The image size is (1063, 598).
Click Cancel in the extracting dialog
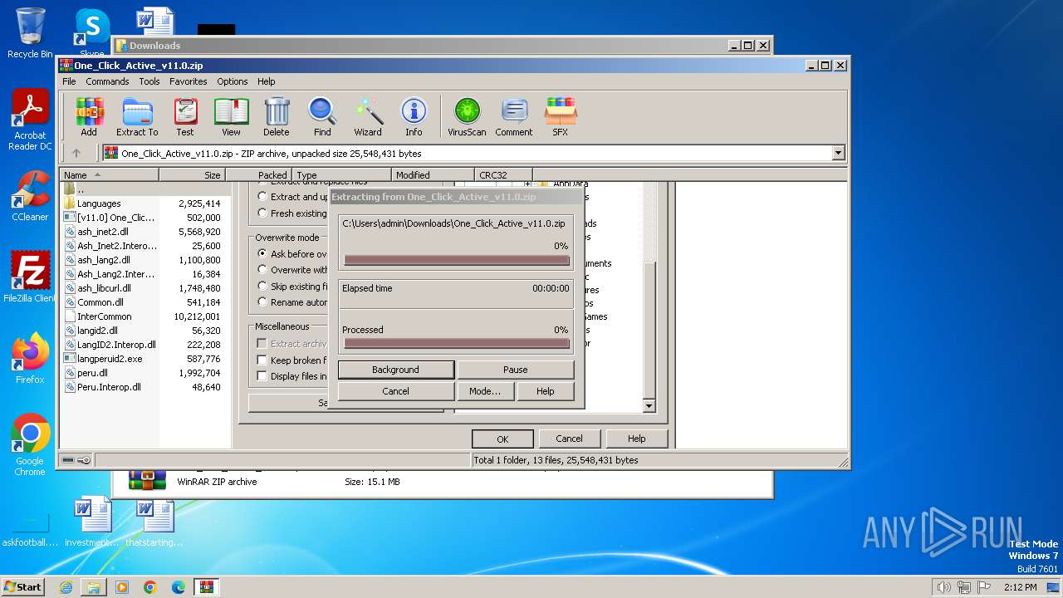click(x=396, y=391)
